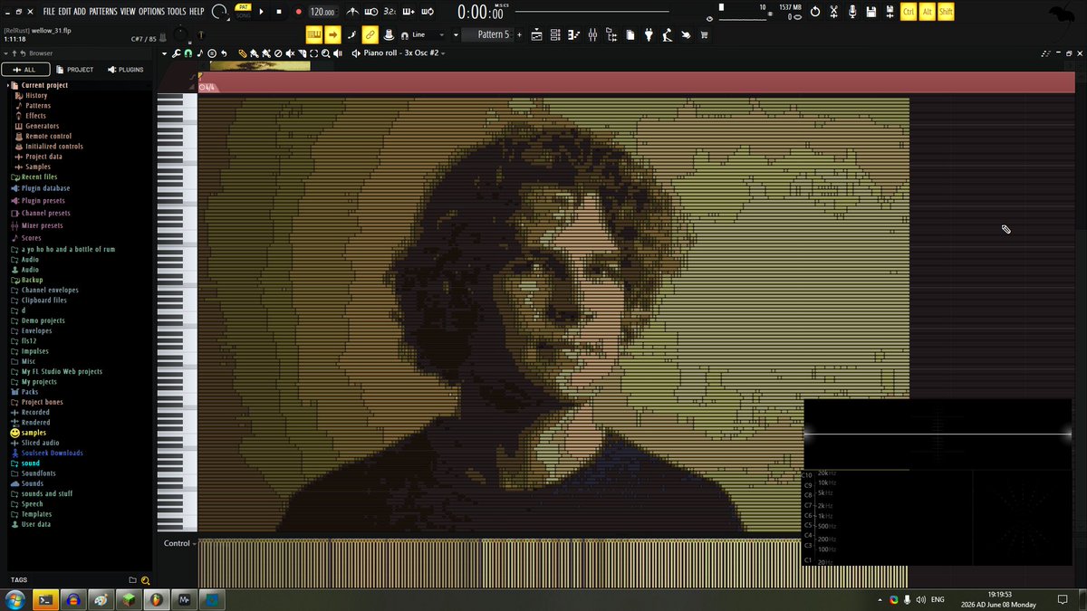Toggle blend recording overdub icon
The height and width of the screenshot is (611, 1087).
[408, 12]
